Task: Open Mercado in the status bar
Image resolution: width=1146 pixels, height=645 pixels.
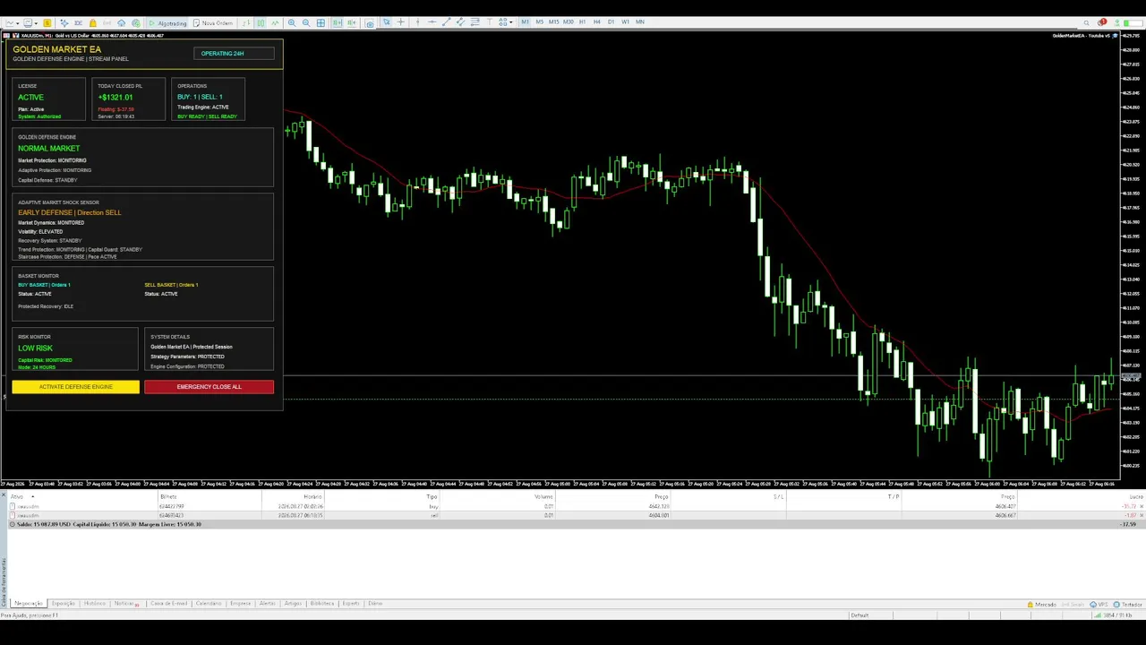Action: 1040,605
